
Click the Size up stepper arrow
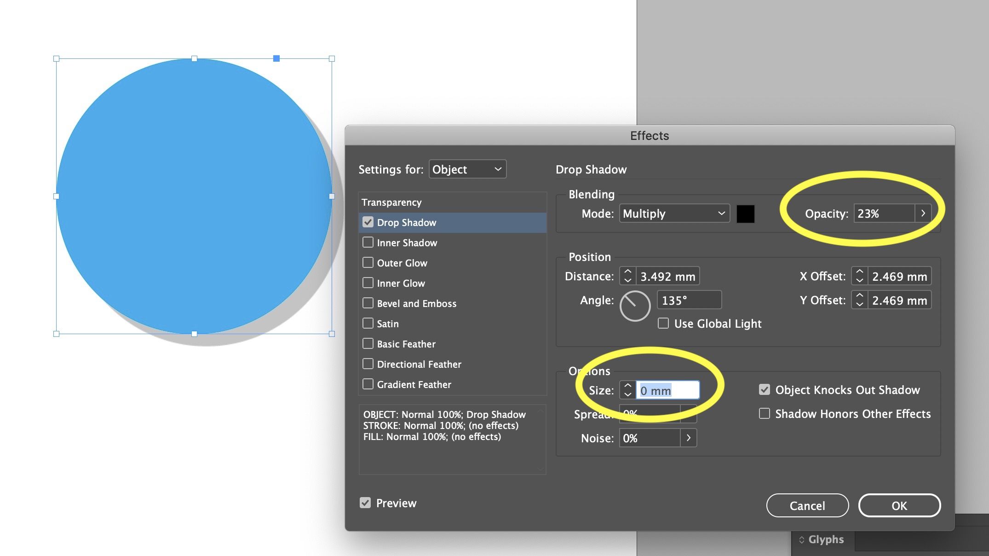pyautogui.click(x=627, y=385)
